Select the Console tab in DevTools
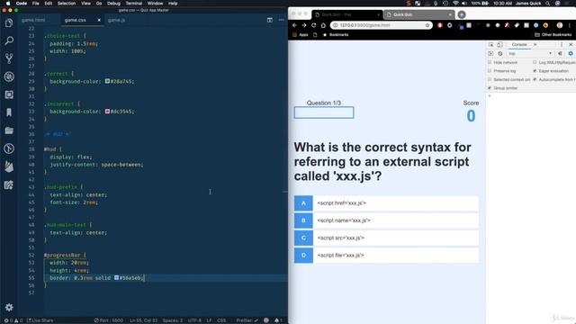576x324 pixels. pyautogui.click(x=519, y=44)
